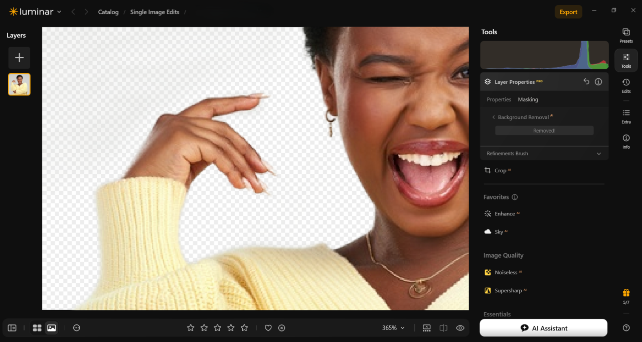Image resolution: width=642 pixels, height=342 pixels.
Task: Expand the Refinements Brush section
Action: [x=544, y=153]
